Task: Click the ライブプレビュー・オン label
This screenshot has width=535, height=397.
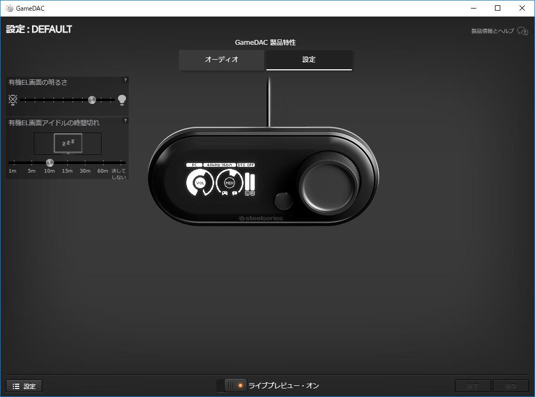Action: (x=284, y=385)
